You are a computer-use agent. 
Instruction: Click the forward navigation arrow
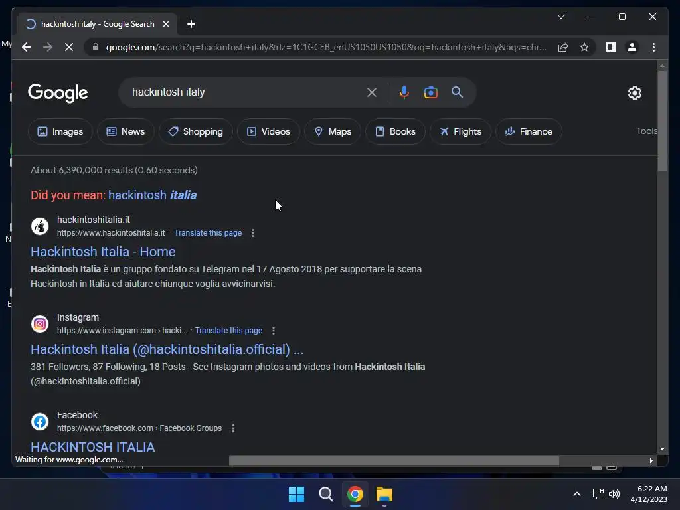point(48,47)
